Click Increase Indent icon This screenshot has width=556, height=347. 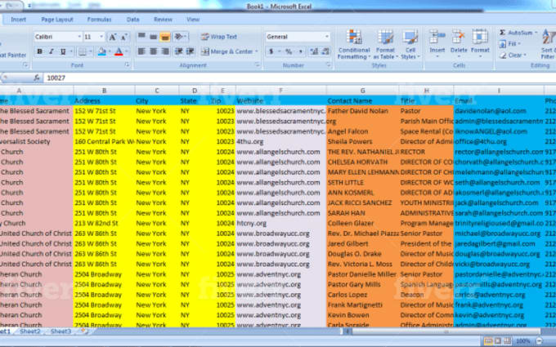coord(191,51)
